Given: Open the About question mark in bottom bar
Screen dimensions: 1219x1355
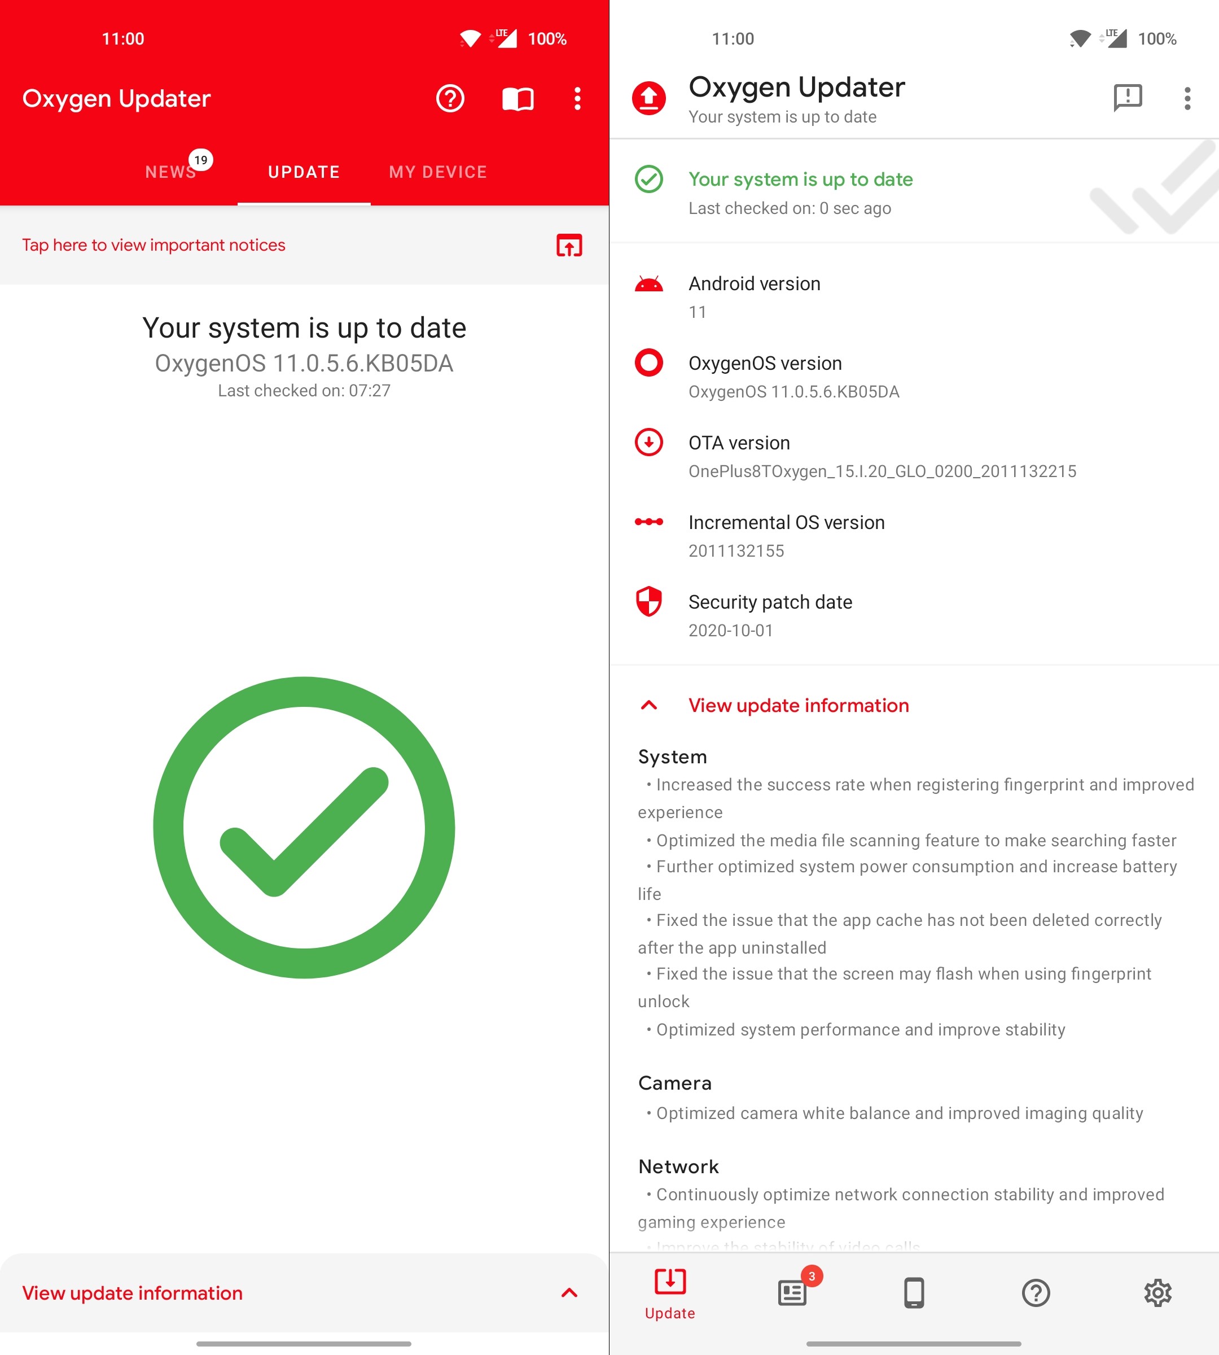Looking at the screenshot, I should point(1036,1293).
